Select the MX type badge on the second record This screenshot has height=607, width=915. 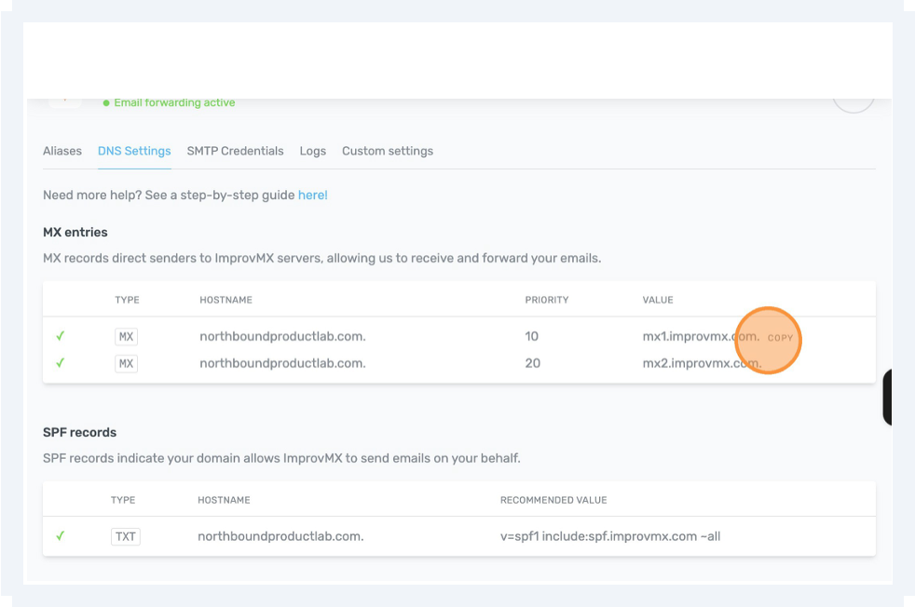click(125, 363)
